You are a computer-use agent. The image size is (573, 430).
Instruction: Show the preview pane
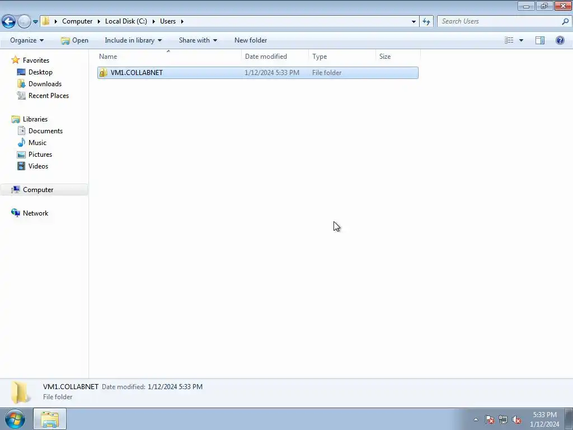540,40
